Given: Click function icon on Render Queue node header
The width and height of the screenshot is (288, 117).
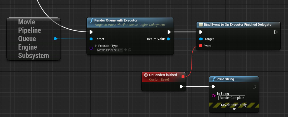Looking at the screenshot, I should (x=91, y=20).
